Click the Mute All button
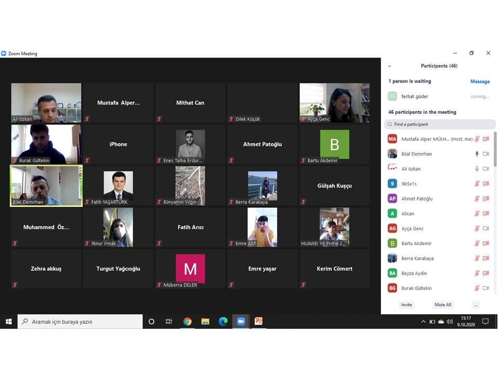Viewport: 499px width, 374px height. 443,305
